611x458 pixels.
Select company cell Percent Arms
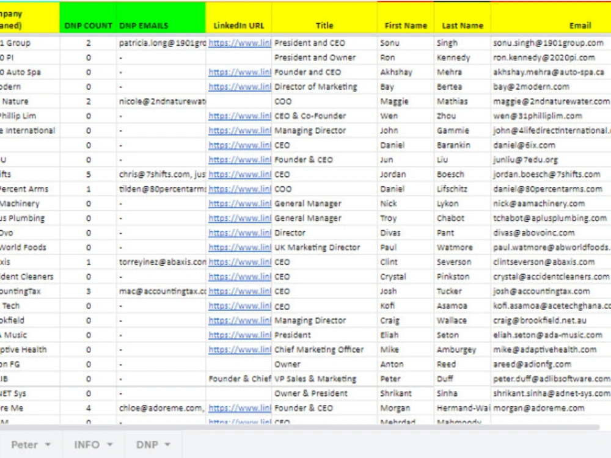pyautogui.click(x=29, y=189)
